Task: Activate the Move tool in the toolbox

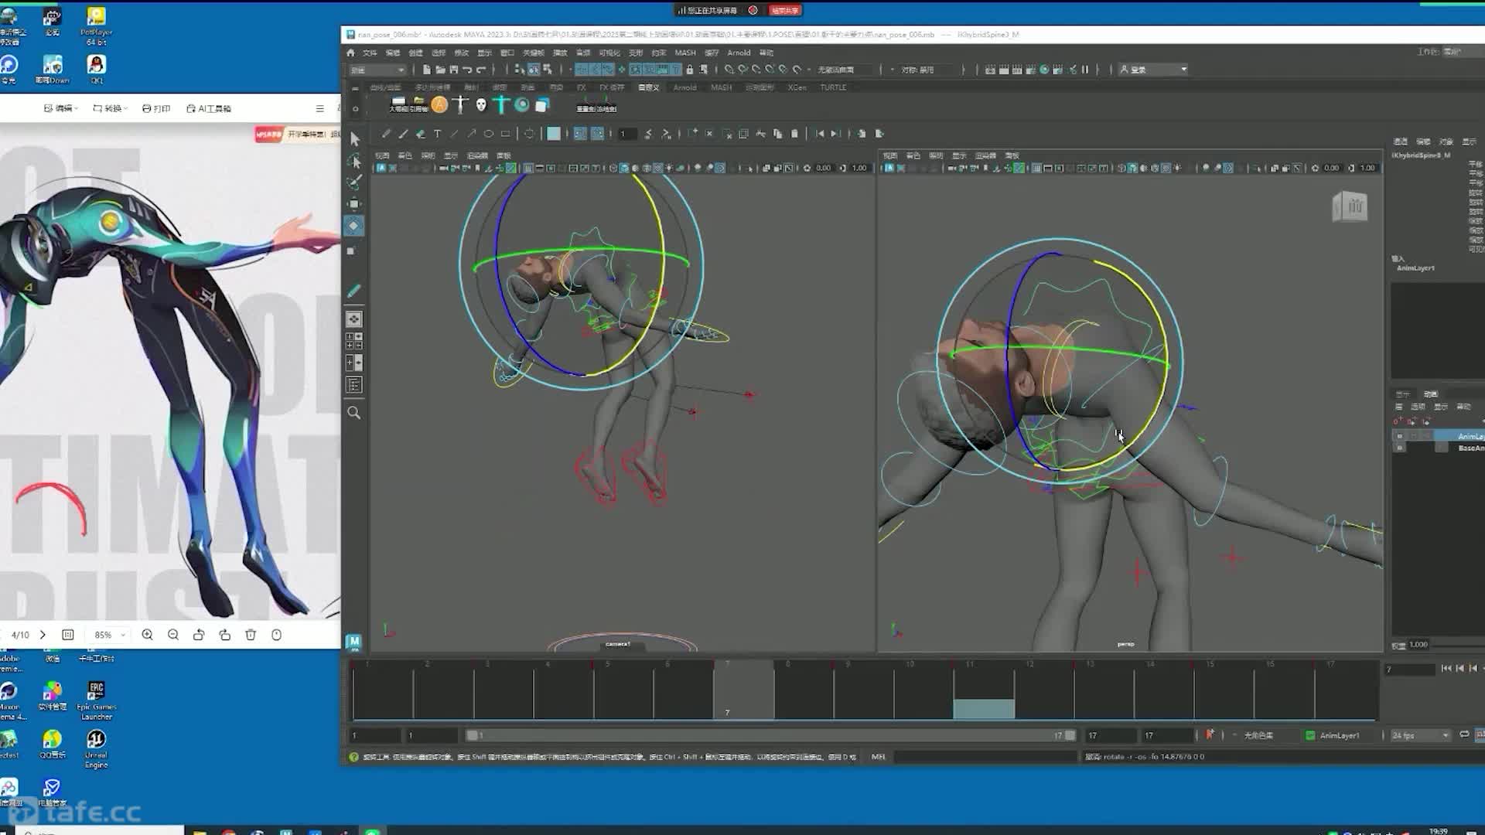Action: coord(354,204)
